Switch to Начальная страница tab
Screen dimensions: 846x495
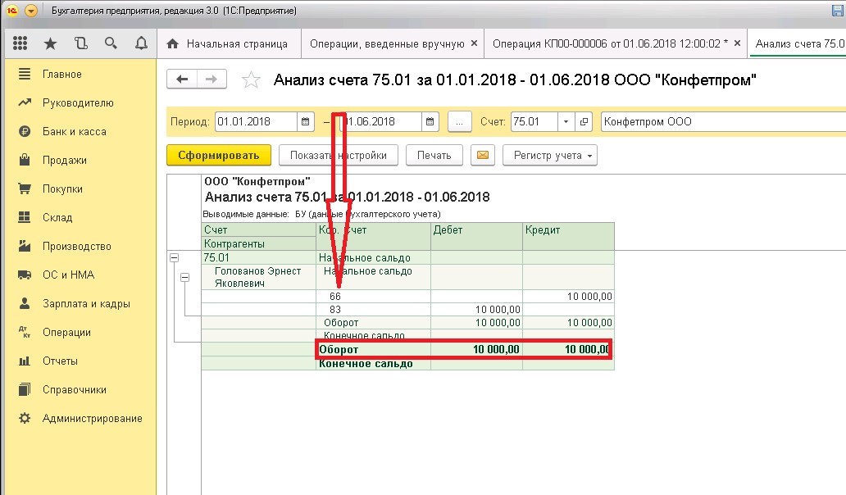[229, 43]
